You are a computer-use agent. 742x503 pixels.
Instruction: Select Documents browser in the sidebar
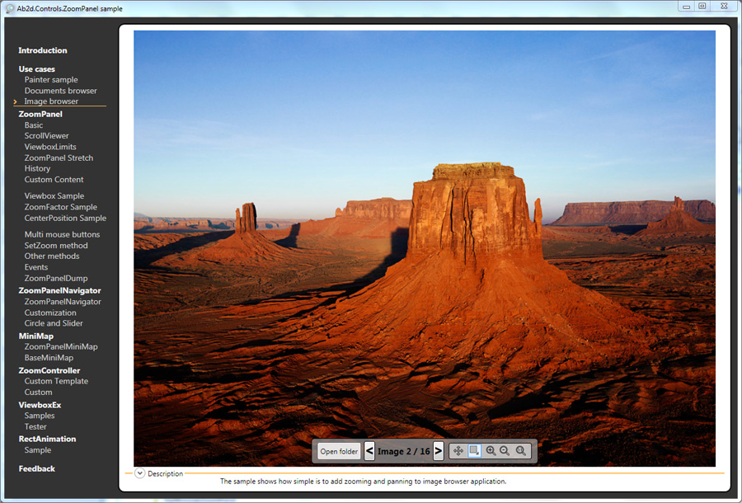(60, 91)
